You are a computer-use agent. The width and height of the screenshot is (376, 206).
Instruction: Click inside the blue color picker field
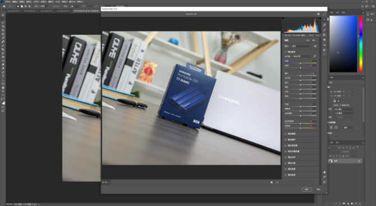[x=343, y=44]
